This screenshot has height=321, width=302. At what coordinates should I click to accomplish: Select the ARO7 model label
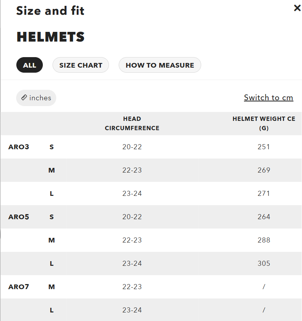click(19, 287)
